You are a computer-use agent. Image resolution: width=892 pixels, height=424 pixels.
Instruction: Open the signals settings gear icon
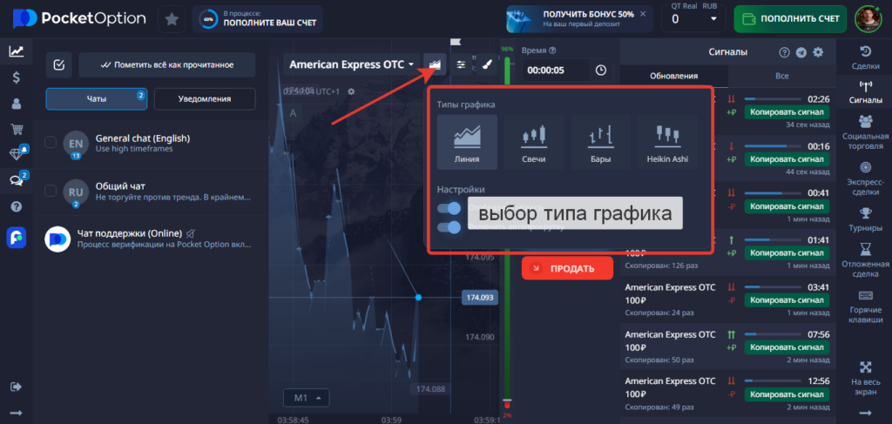coord(818,52)
